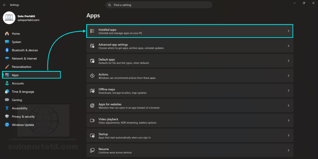Click the Apps sidebar icon
Screen dimensions: 318x159
coord(7,75)
